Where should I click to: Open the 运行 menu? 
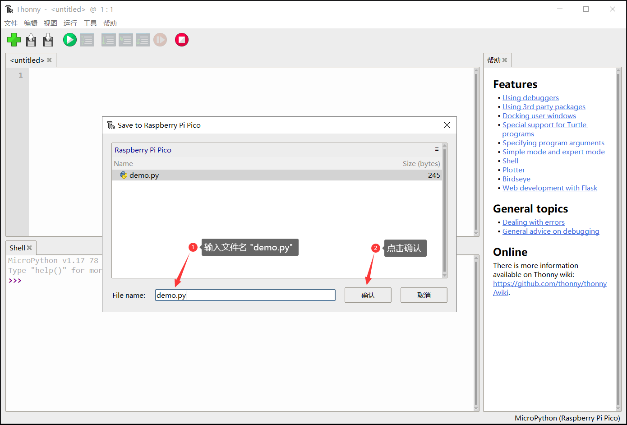tap(70, 23)
